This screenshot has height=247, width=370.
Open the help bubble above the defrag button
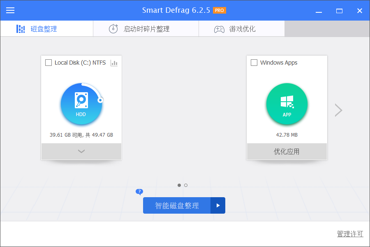click(139, 192)
